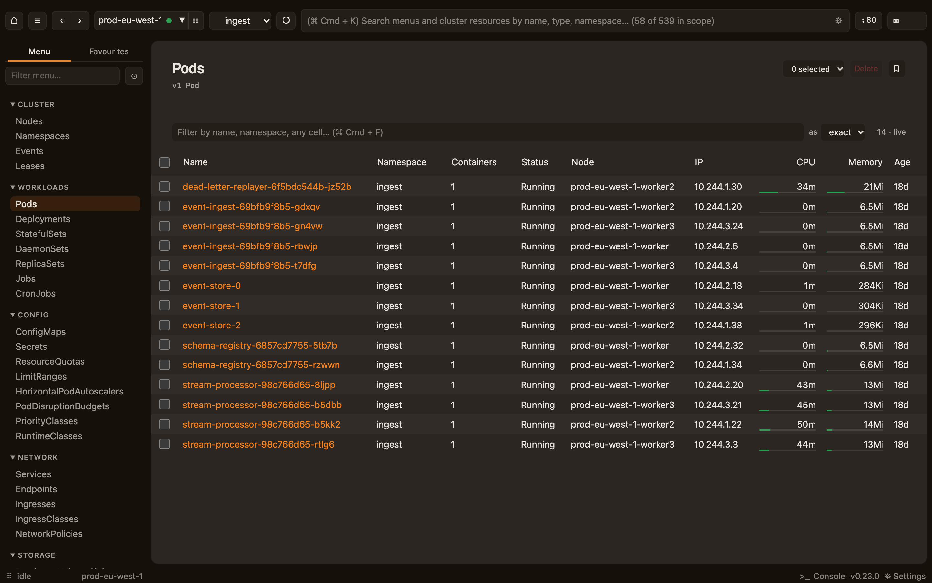The width and height of the screenshot is (932, 583).
Task: Open pod event-store-1 link
Action: (211, 306)
